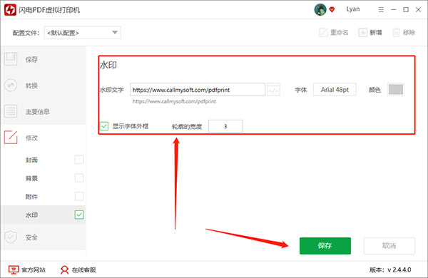Click the 重命名 rename icon
The width and height of the screenshot is (428, 278).
point(323,33)
